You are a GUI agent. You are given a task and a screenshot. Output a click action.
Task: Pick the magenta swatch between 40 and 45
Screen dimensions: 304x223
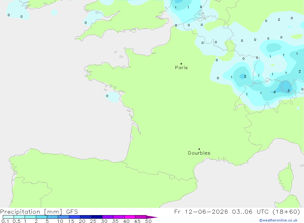click(x=130, y=217)
